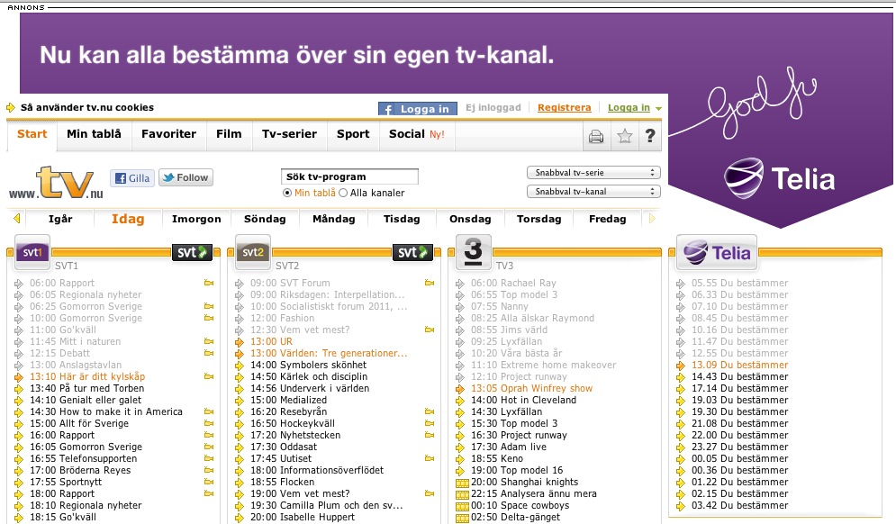896x524 pixels.
Task: Click the print icon in navigation bar
Action: click(596, 136)
